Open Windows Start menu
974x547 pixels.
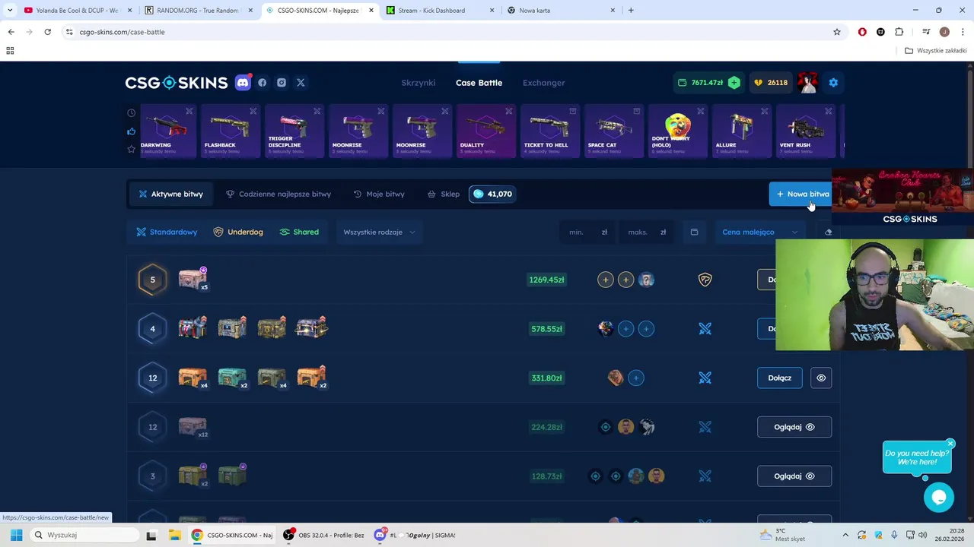point(16,535)
